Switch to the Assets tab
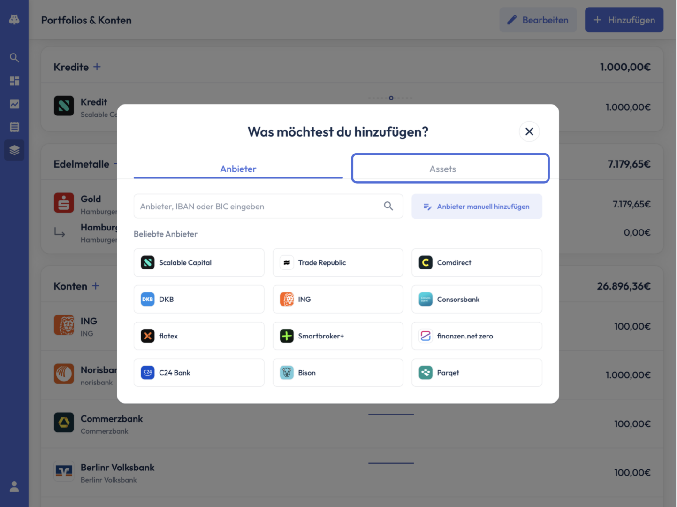 (x=450, y=168)
